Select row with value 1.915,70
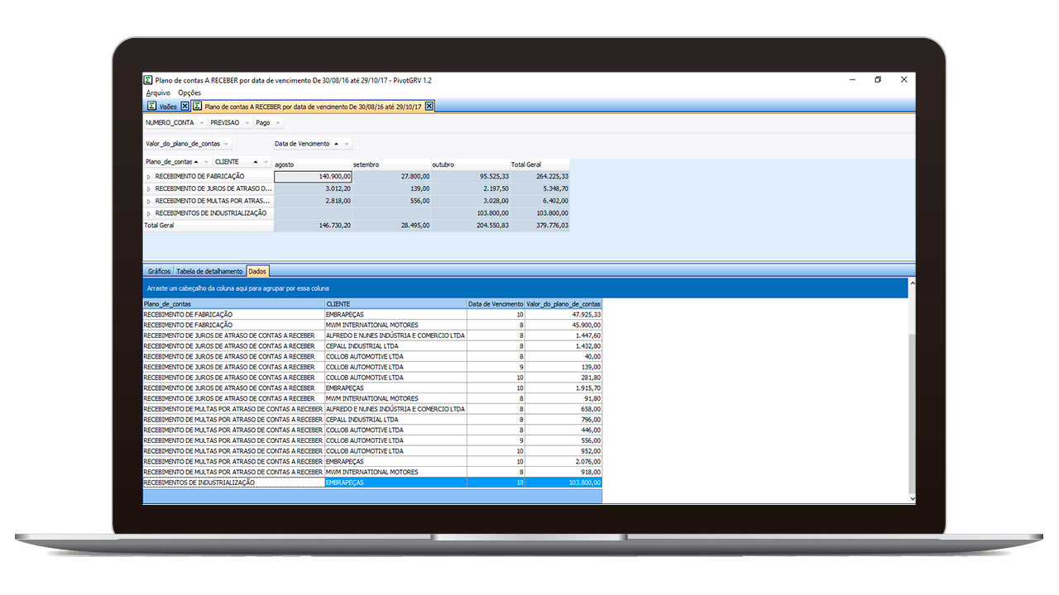The width and height of the screenshot is (1059, 595). coord(372,388)
